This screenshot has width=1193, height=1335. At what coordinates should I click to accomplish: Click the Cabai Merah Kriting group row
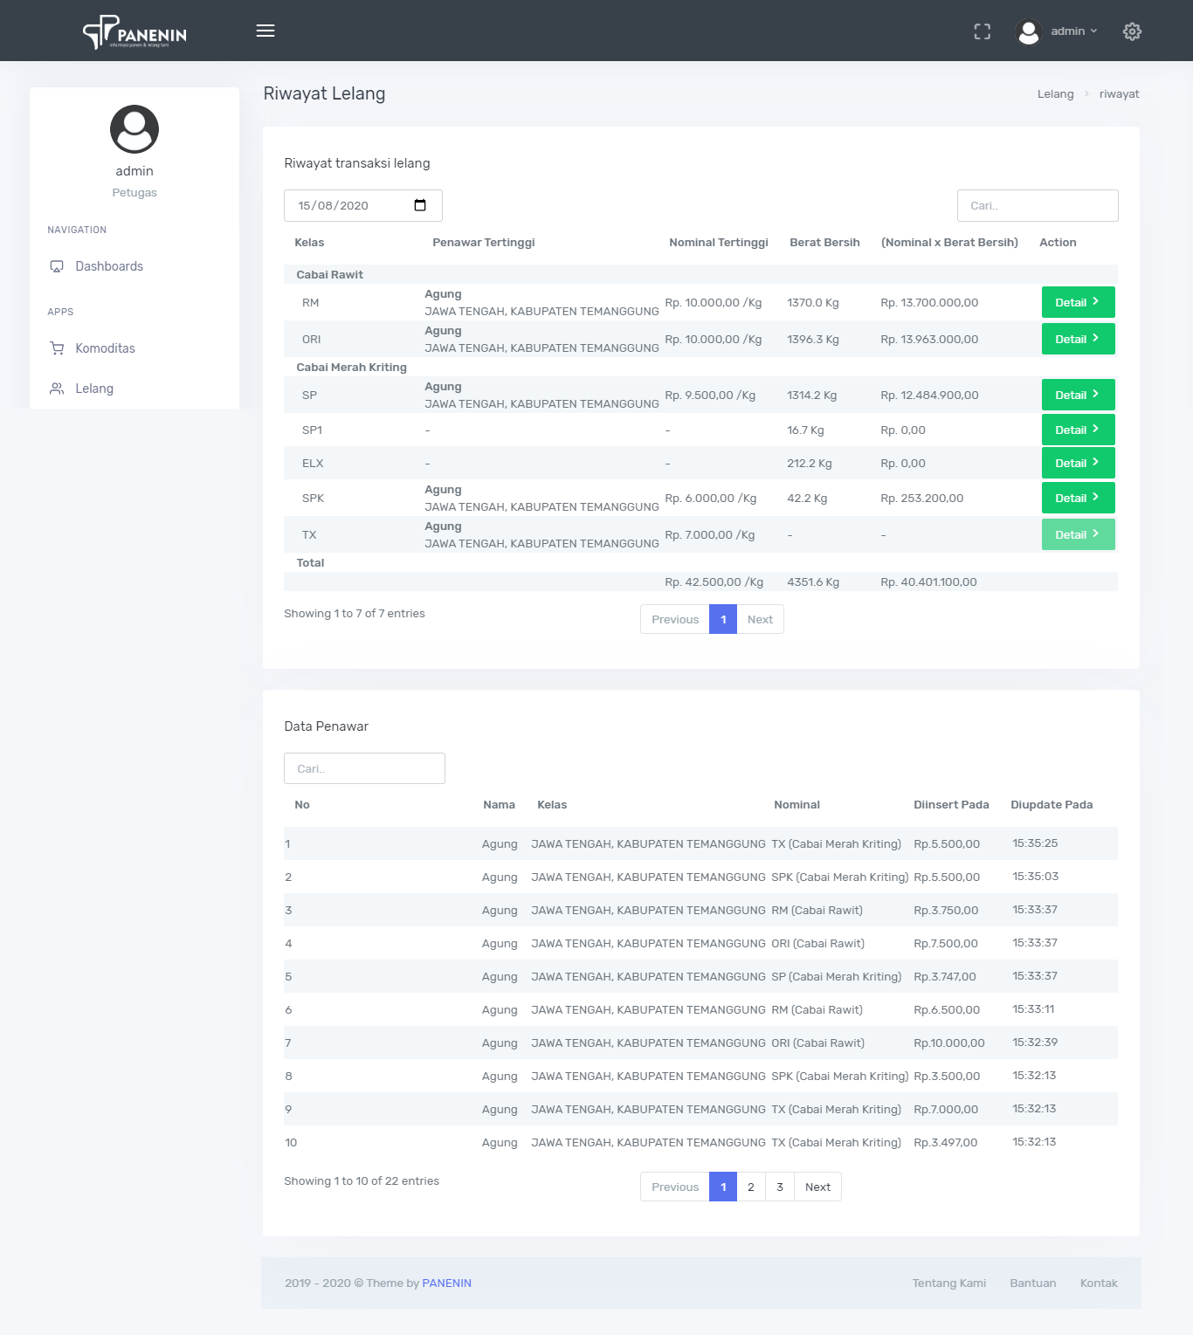tap(700, 367)
